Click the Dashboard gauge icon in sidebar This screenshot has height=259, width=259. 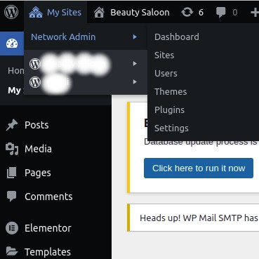[12, 44]
